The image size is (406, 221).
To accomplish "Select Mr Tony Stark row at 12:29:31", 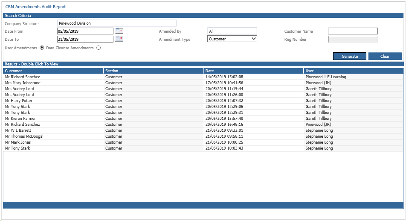I will 203,112.
